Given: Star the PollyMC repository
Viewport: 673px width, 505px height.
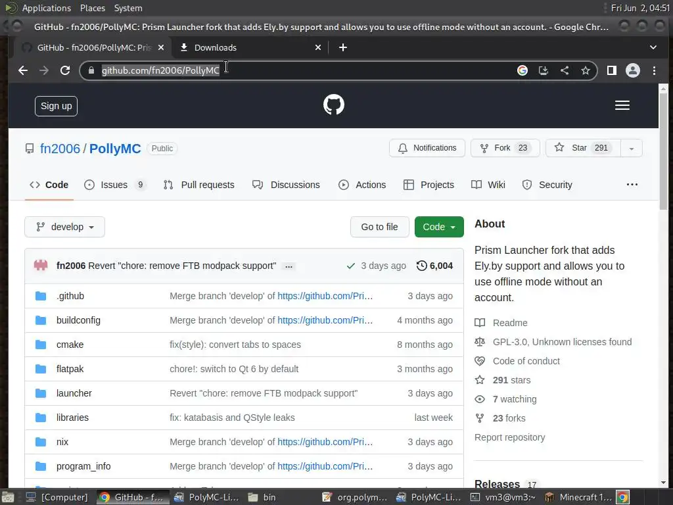Looking at the screenshot, I should (x=584, y=148).
